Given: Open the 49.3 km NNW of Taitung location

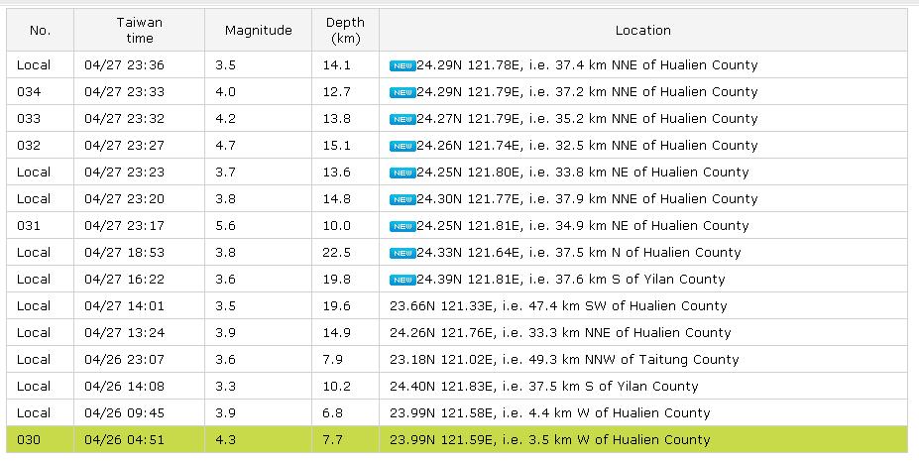Looking at the screenshot, I should point(564,360).
